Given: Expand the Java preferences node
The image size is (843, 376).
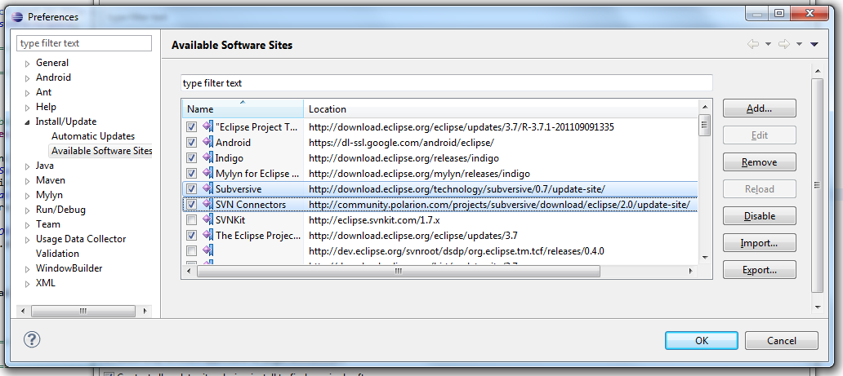Looking at the screenshot, I should [28, 166].
